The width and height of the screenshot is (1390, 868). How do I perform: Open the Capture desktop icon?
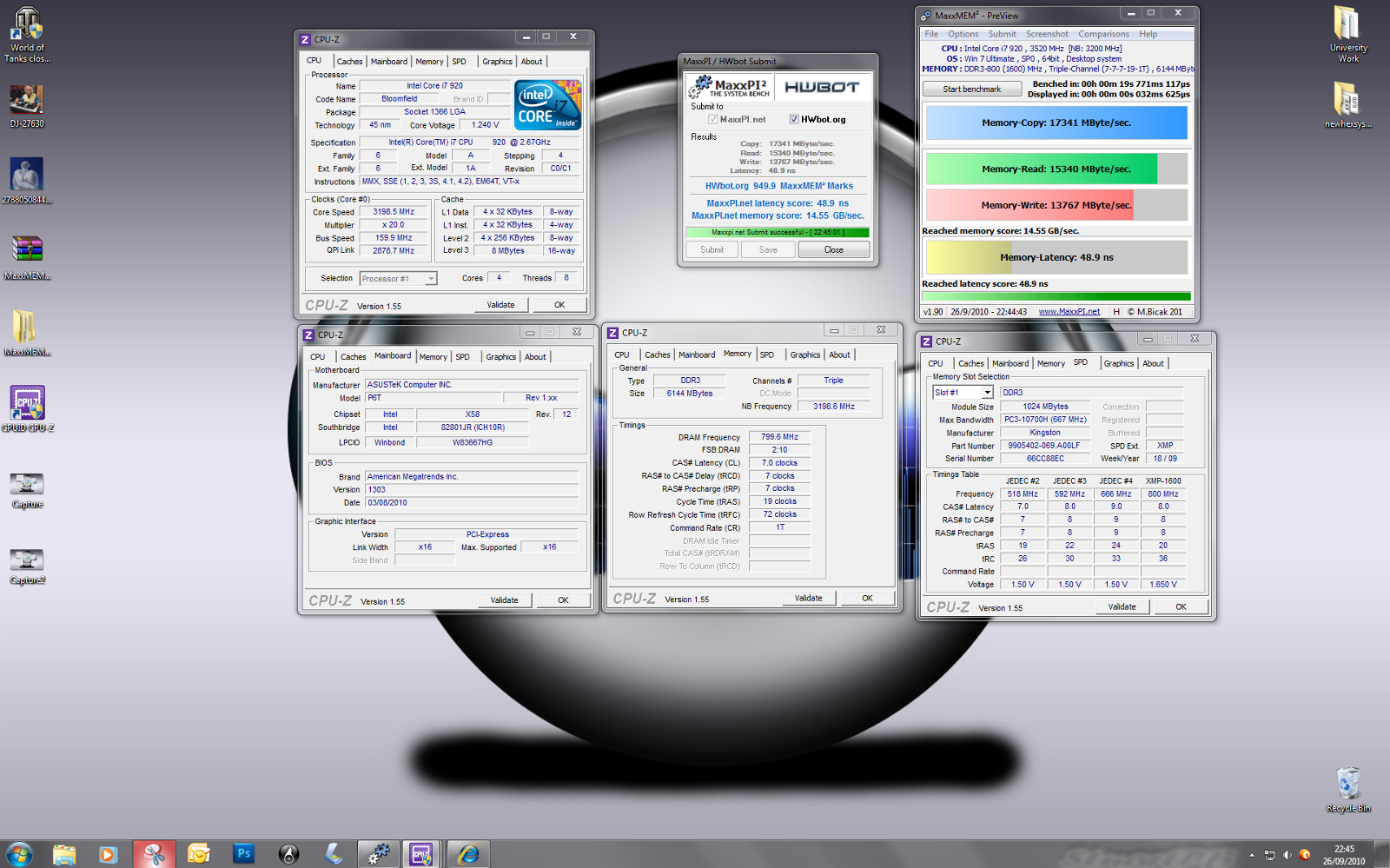(27, 491)
